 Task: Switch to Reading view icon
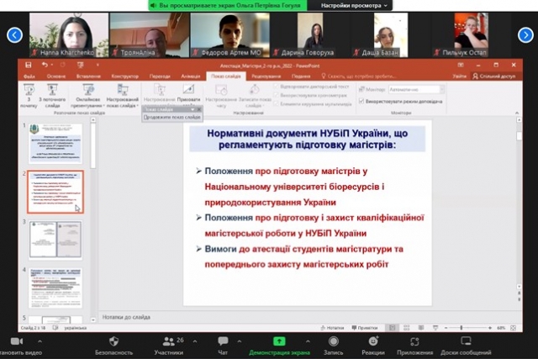421,328
